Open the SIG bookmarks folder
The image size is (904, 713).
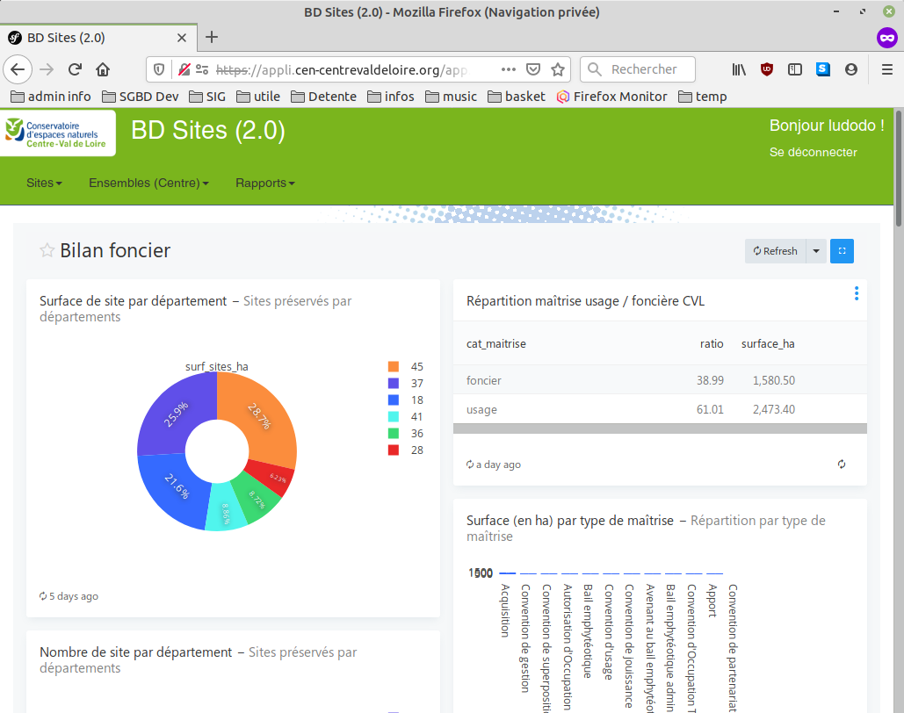pyautogui.click(x=207, y=97)
